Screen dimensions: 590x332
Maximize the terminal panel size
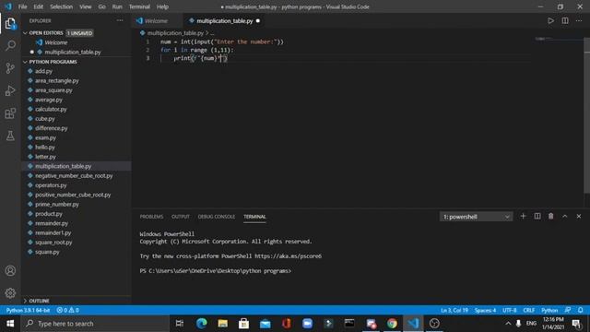click(564, 216)
